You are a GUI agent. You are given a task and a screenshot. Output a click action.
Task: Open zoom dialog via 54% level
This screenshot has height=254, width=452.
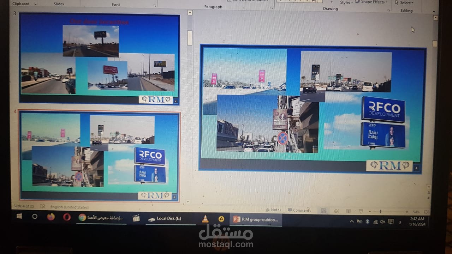point(416,212)
